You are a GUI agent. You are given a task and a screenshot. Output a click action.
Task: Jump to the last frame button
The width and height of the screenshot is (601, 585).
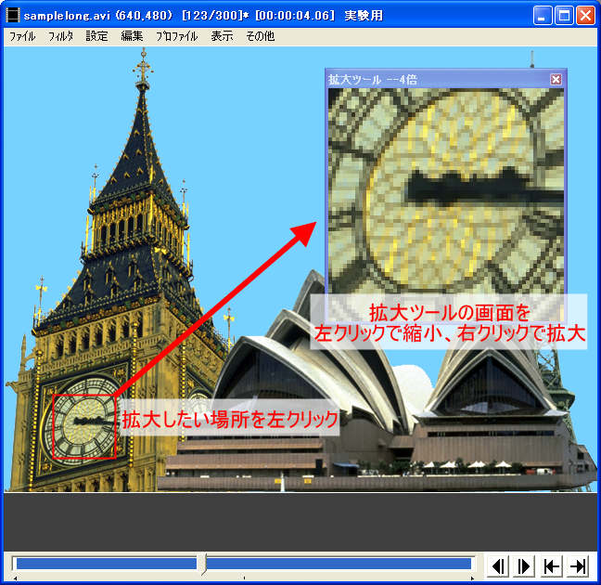(578, 565)
